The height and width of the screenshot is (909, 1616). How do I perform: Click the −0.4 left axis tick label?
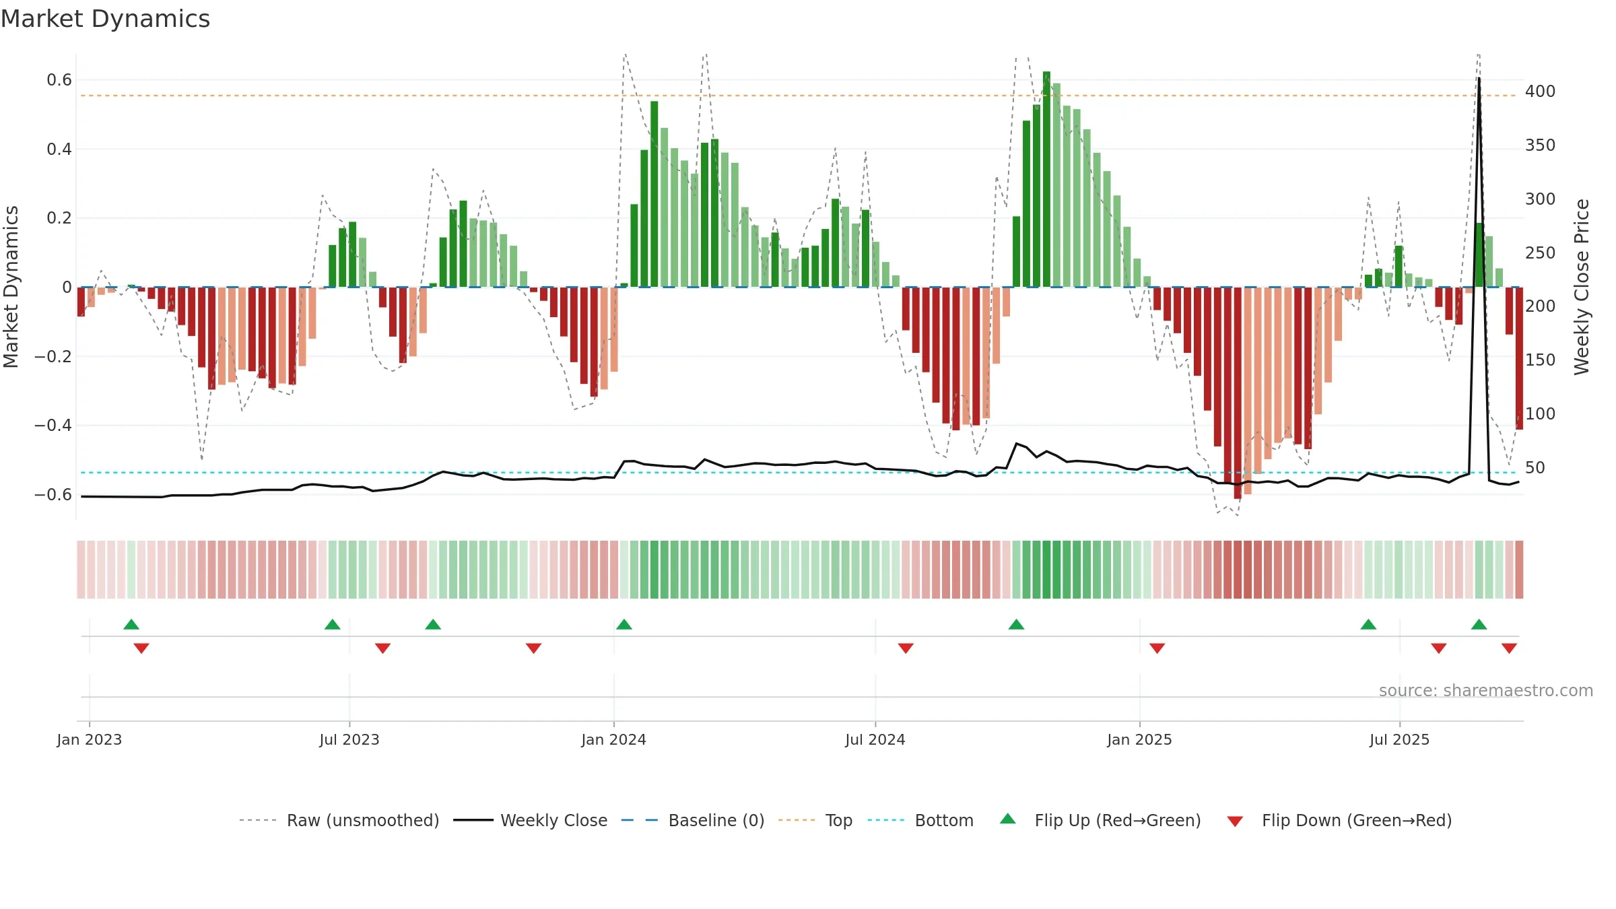53,426
